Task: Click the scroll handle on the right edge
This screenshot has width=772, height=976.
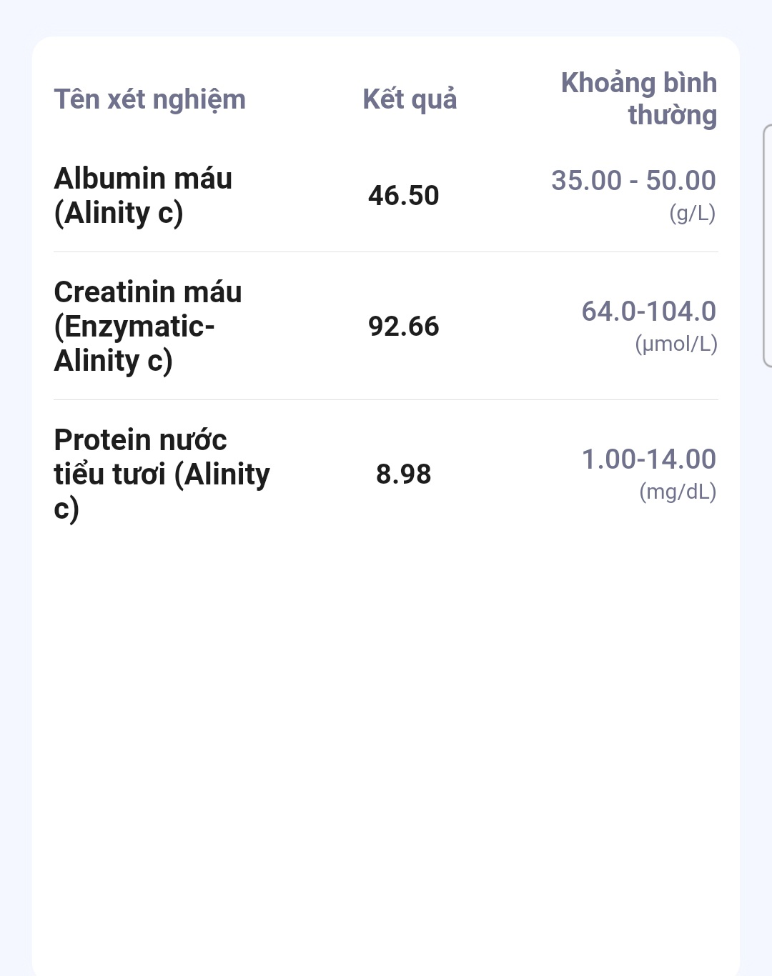Action: click(x=767, y=245)
